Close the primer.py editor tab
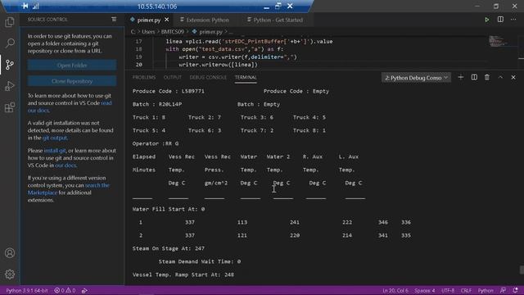524x295 pixels. [167, 20]
